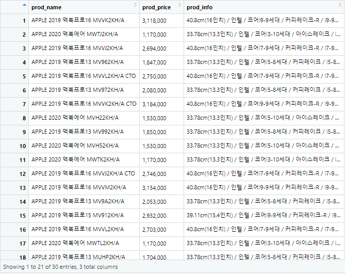Viewport: 345px width, 274px height.
Task: Select cell APPLE 2019 맥북프로16 MVVM2KH/A
Action: 84,188
